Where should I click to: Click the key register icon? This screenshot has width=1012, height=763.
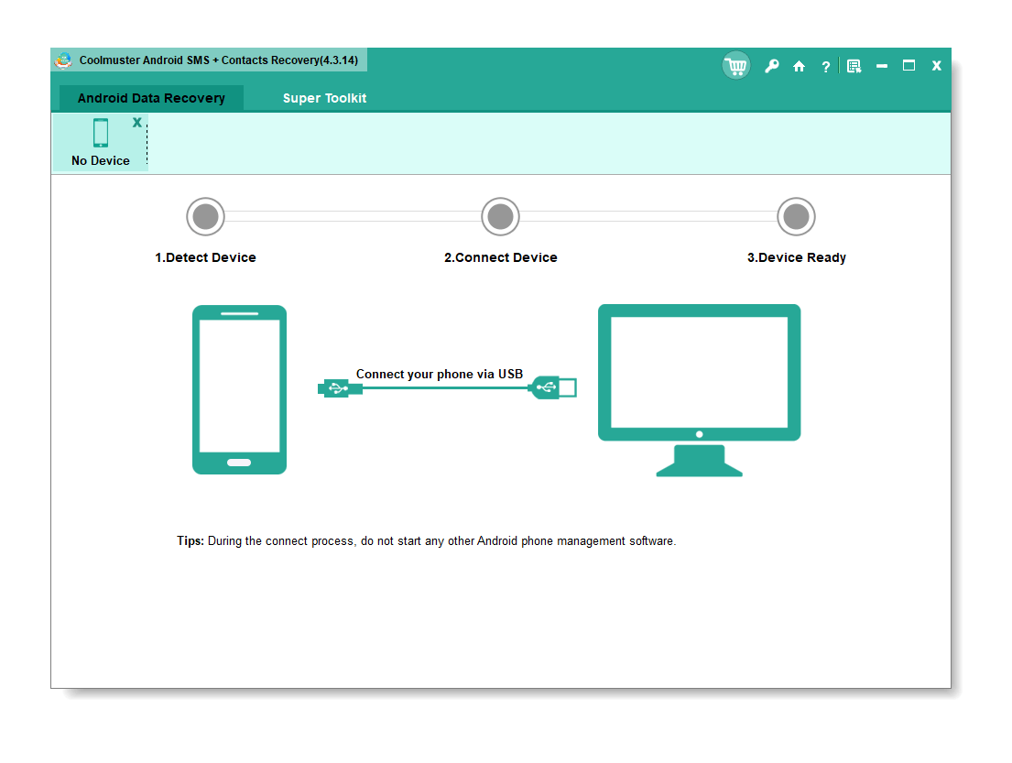(771, 66)
